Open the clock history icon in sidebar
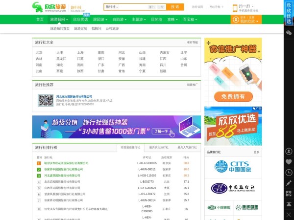 pyautogui.click(x=289, y=173)
